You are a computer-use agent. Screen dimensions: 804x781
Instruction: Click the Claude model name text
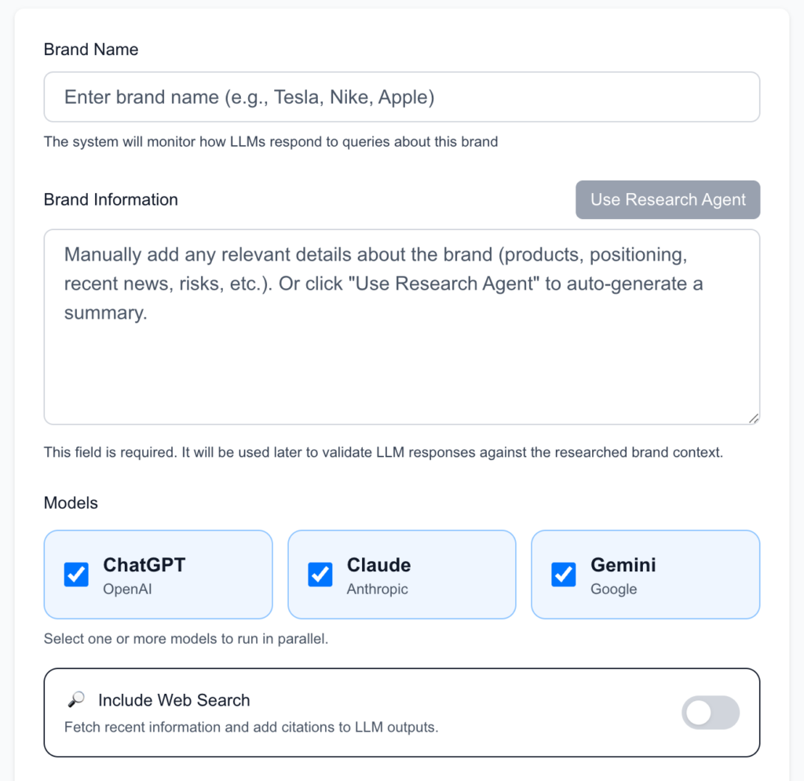[378, 565]
